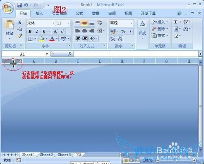Toggle bold formatting
The height and width of the screenshot is (164, 204).
pos(30,31)
